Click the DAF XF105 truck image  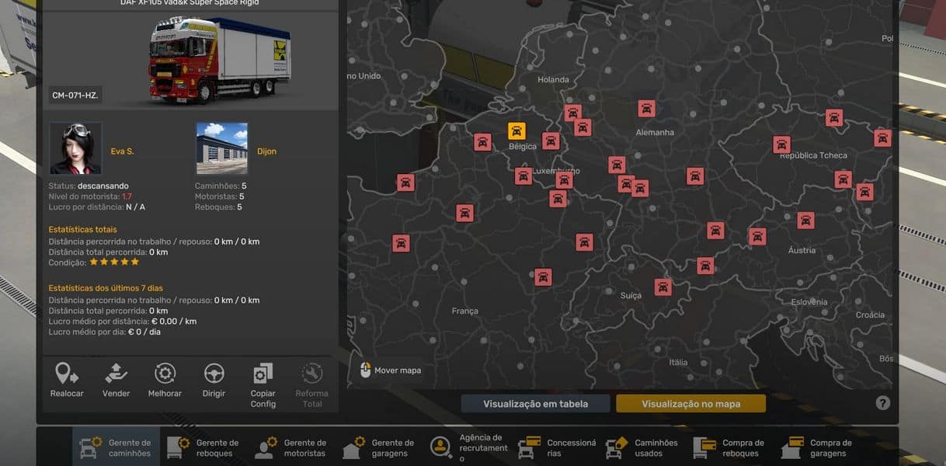coord(219,61)
